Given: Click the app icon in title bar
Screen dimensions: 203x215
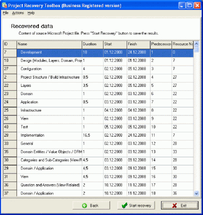Looking at the screenshot, I should [4, 5].
